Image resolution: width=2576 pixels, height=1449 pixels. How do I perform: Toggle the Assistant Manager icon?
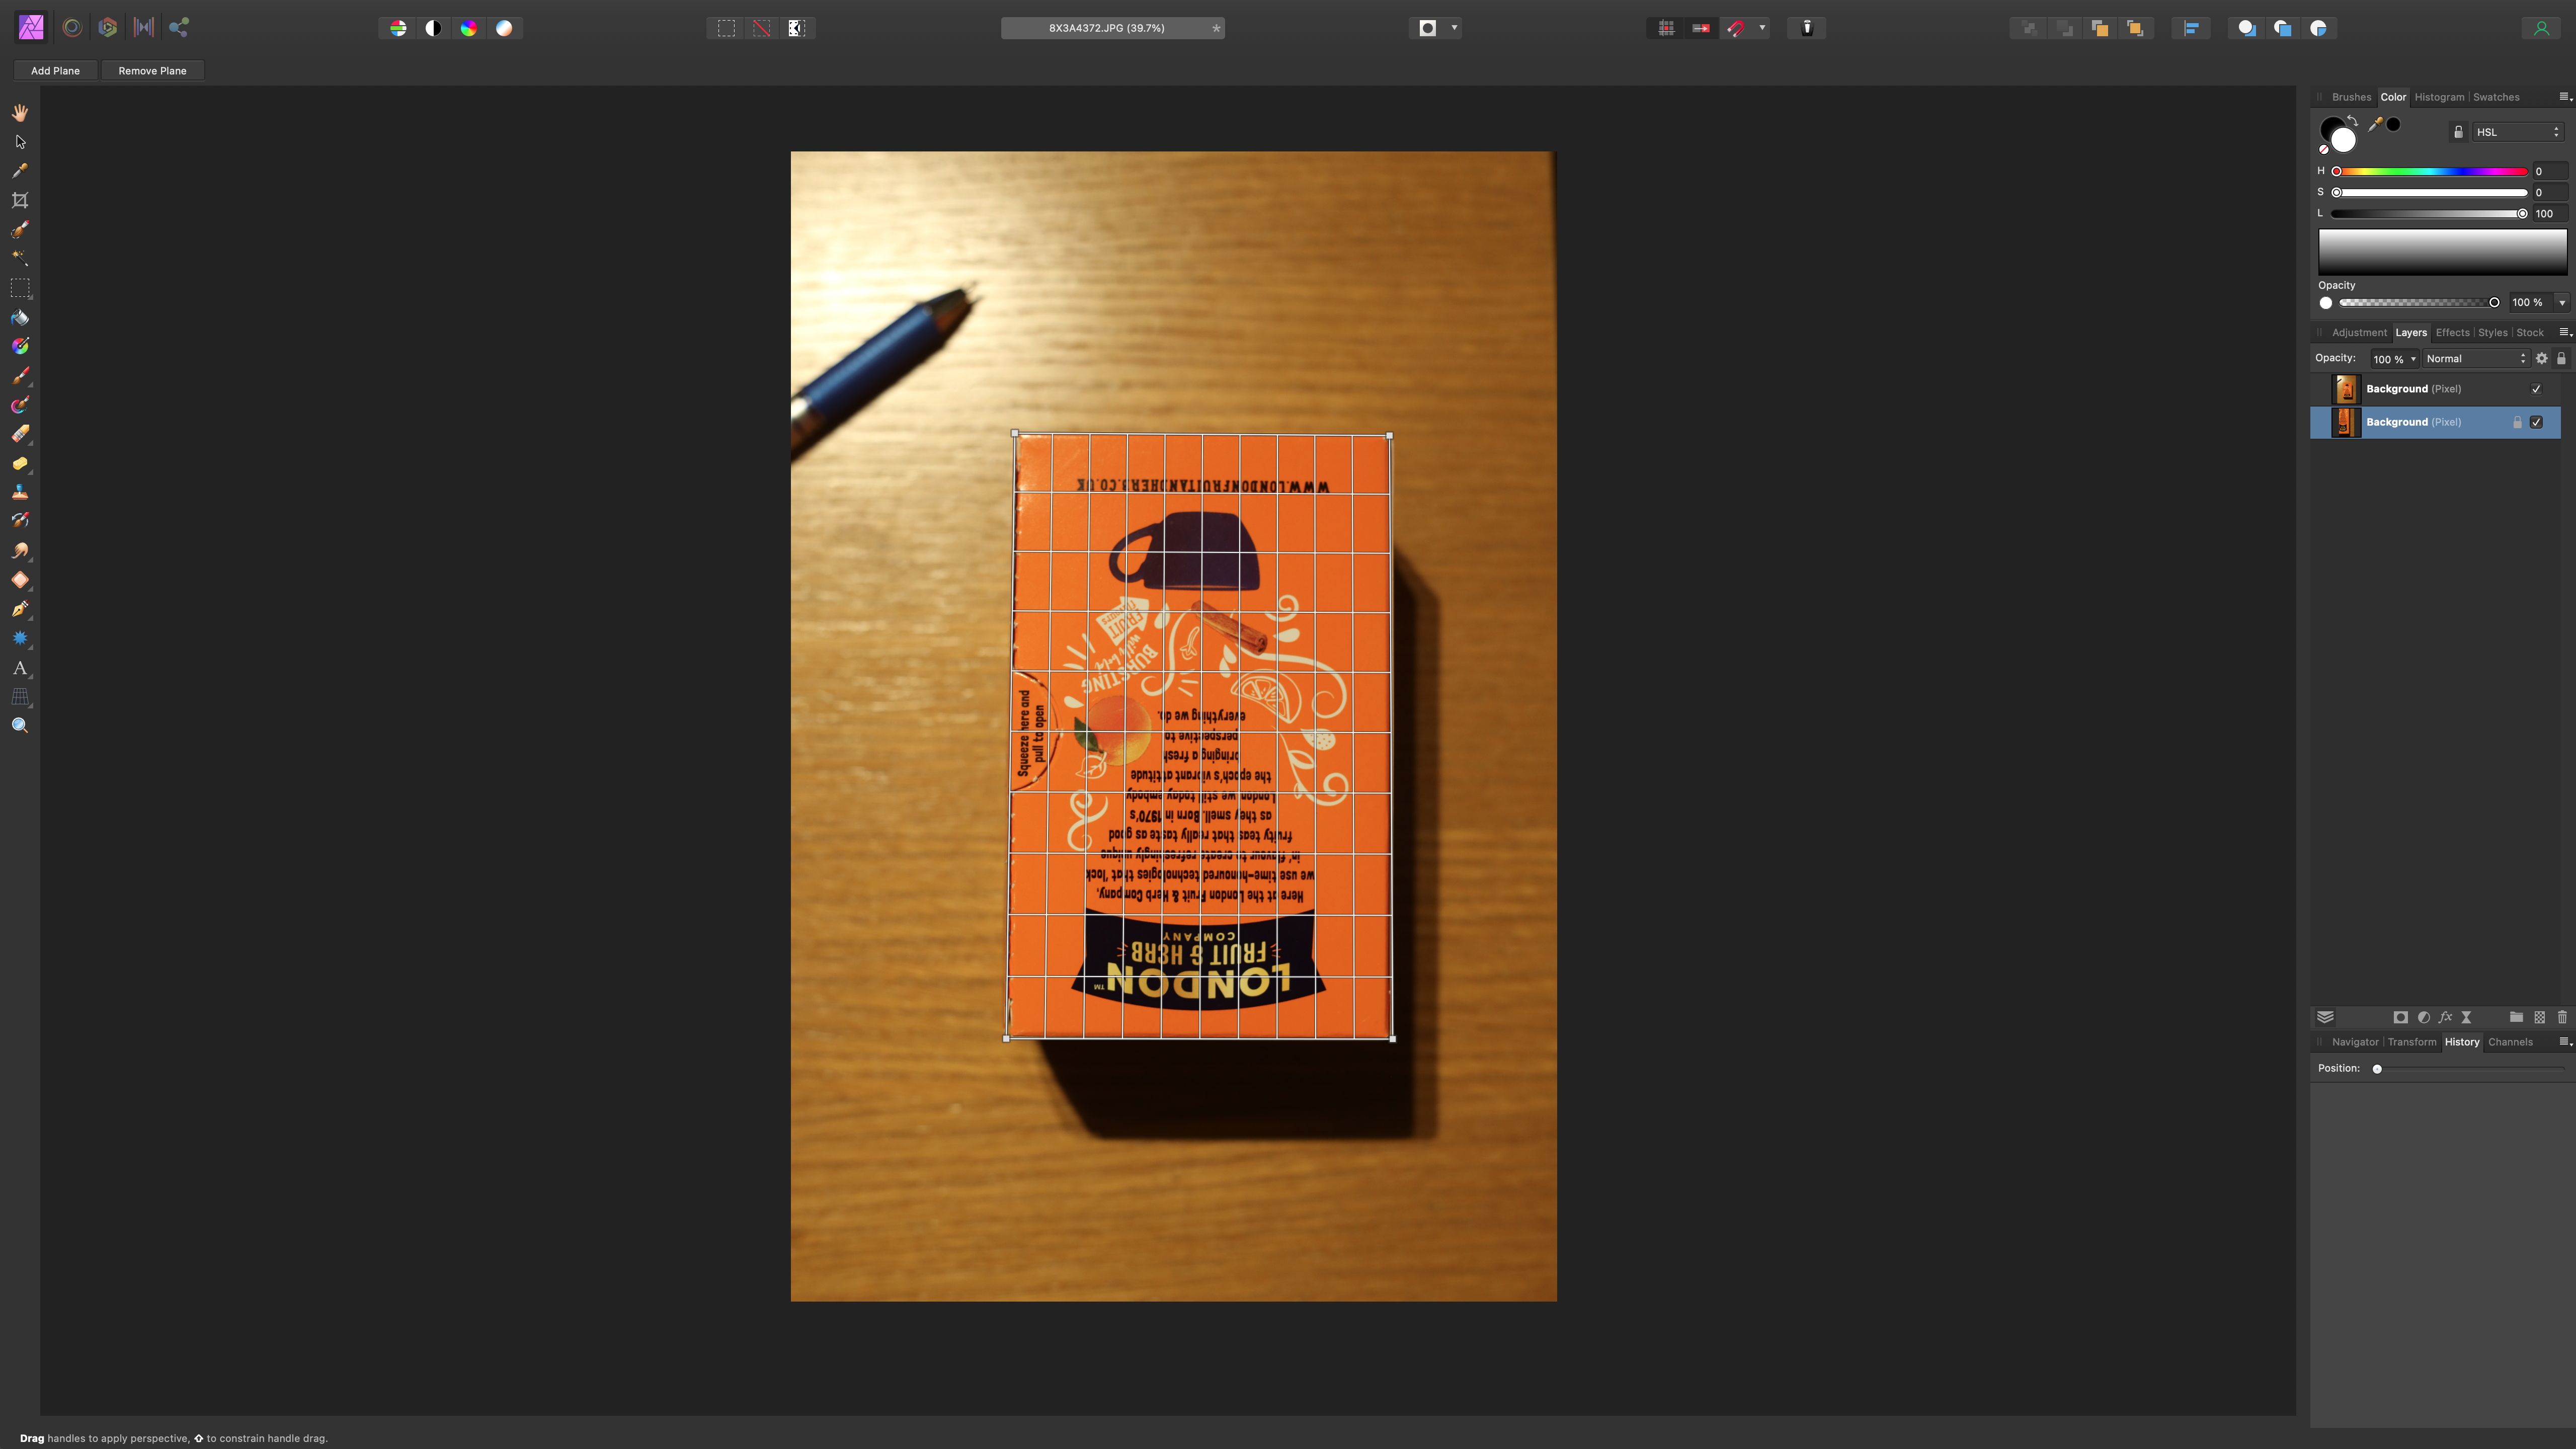coord(1807,28)
